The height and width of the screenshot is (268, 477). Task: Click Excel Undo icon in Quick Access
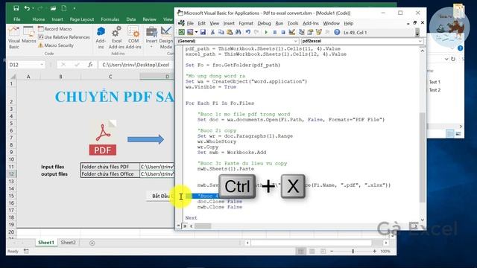27,8
